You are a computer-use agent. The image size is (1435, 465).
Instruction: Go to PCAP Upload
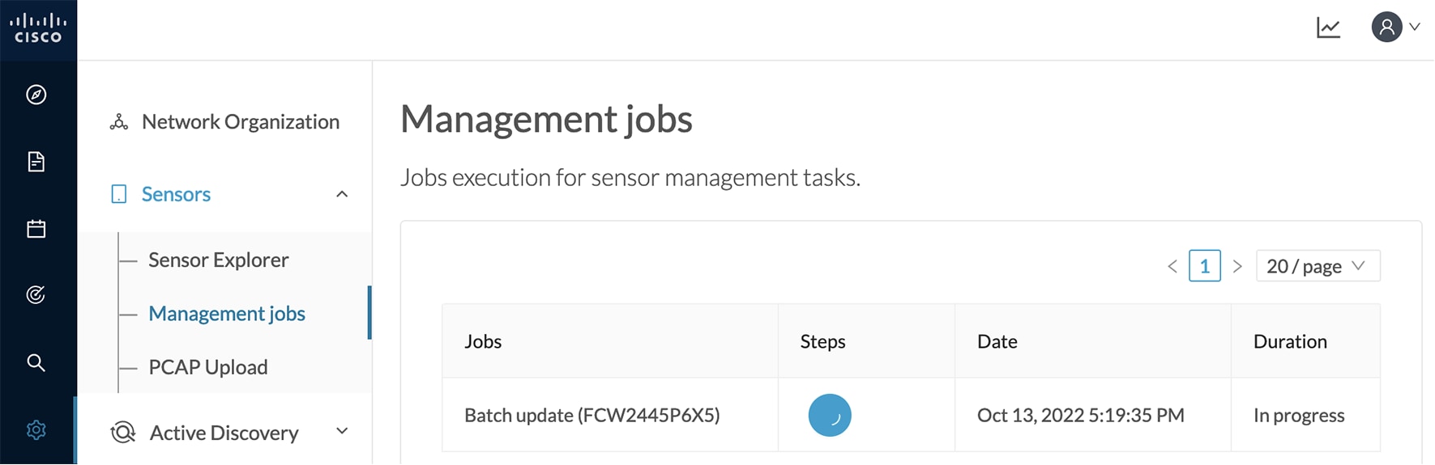click(x=207, y=367)
